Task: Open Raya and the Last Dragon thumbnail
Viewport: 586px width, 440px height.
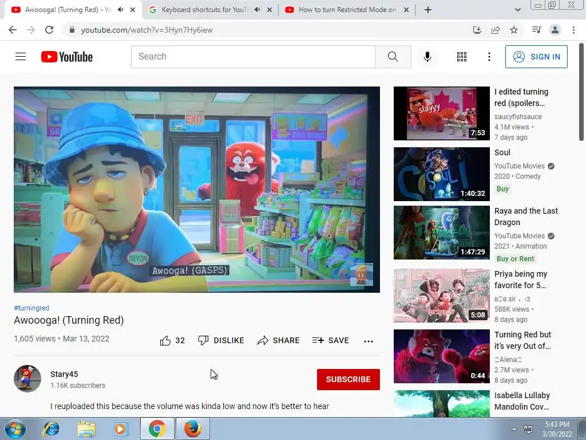Action: [441, 233]
